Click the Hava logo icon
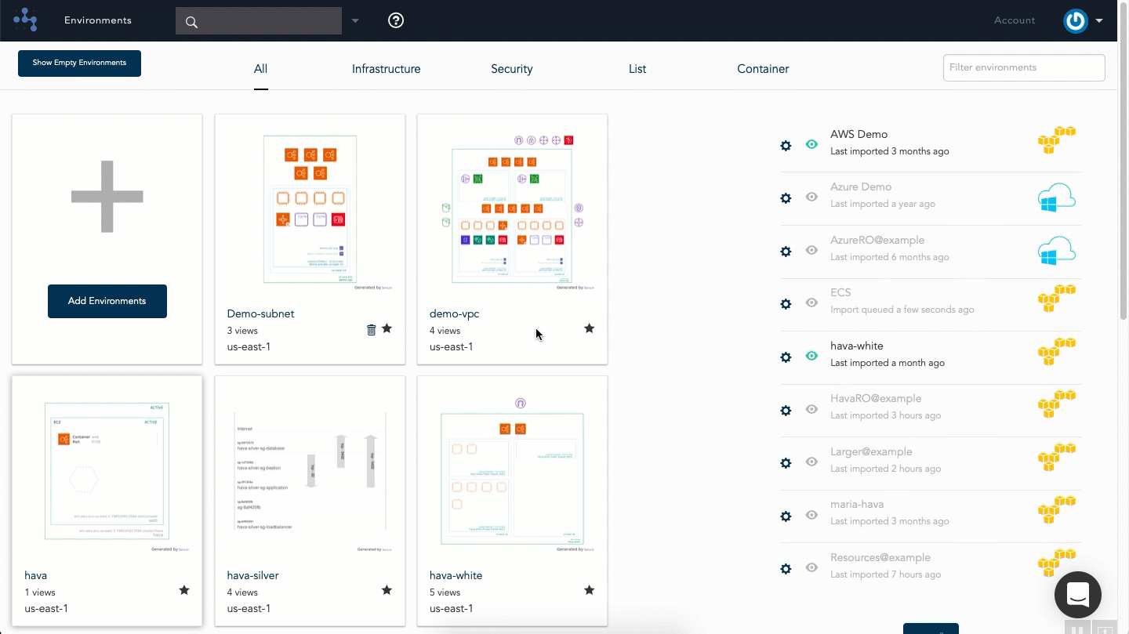The width and height of the screenshot is (1129, 634). point(25,20)
